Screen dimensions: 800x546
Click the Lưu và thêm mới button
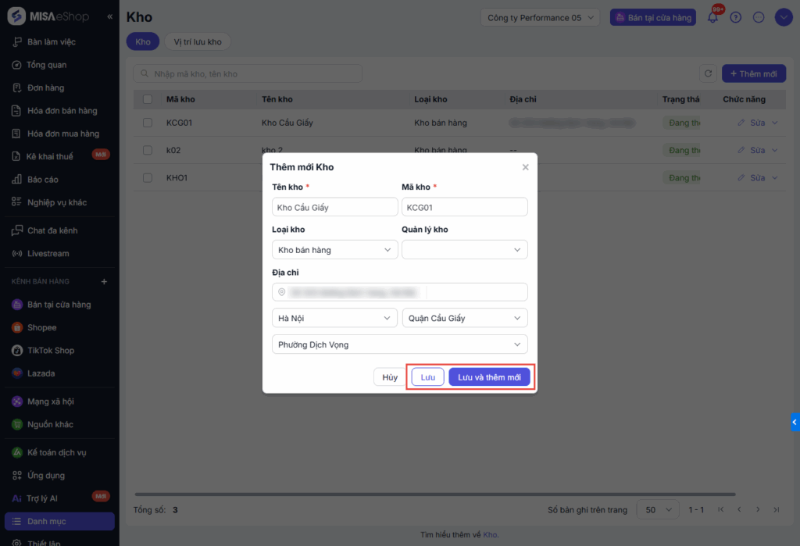(x=489, y=377)
